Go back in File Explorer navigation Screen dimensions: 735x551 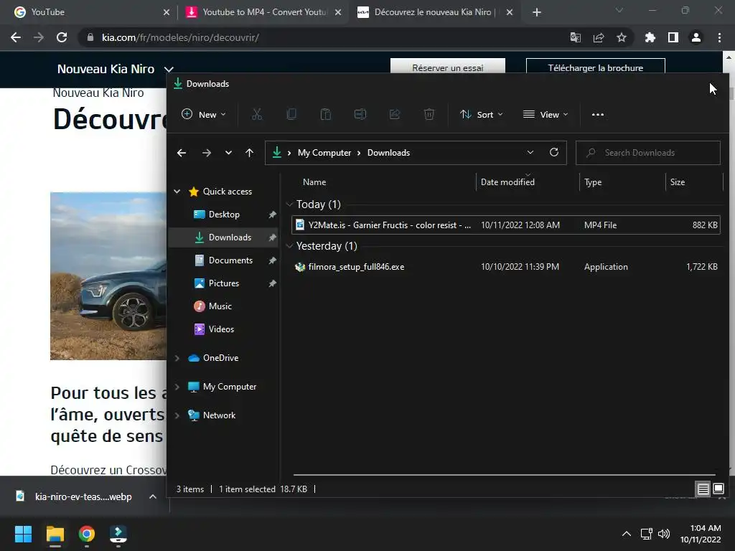pos(182,153)
